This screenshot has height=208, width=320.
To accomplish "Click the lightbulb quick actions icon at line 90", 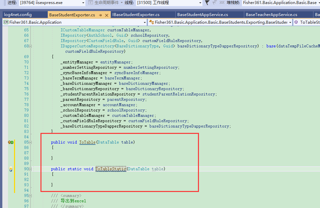I will 11,169.
